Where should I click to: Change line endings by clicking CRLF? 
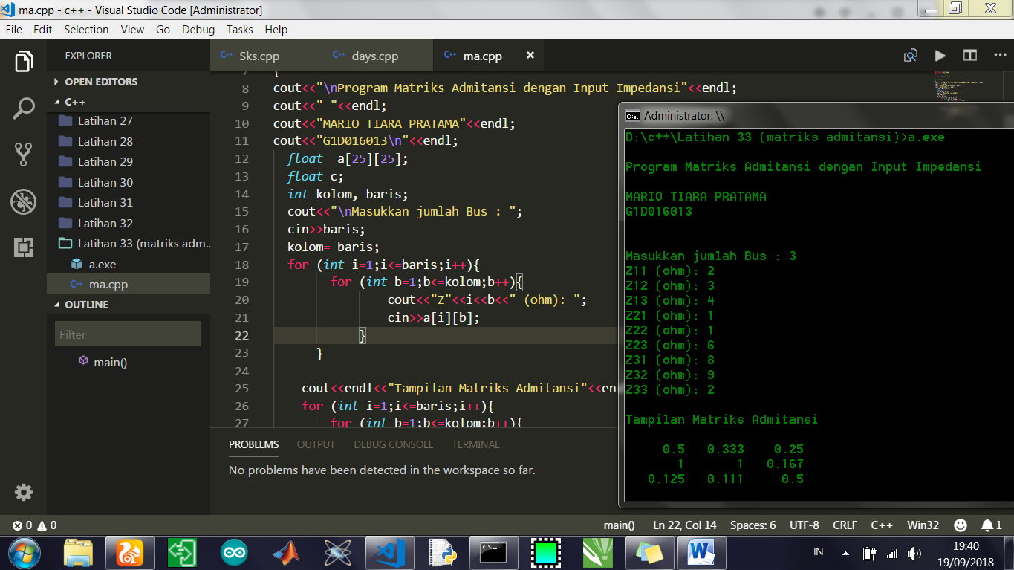pos(845,525)
